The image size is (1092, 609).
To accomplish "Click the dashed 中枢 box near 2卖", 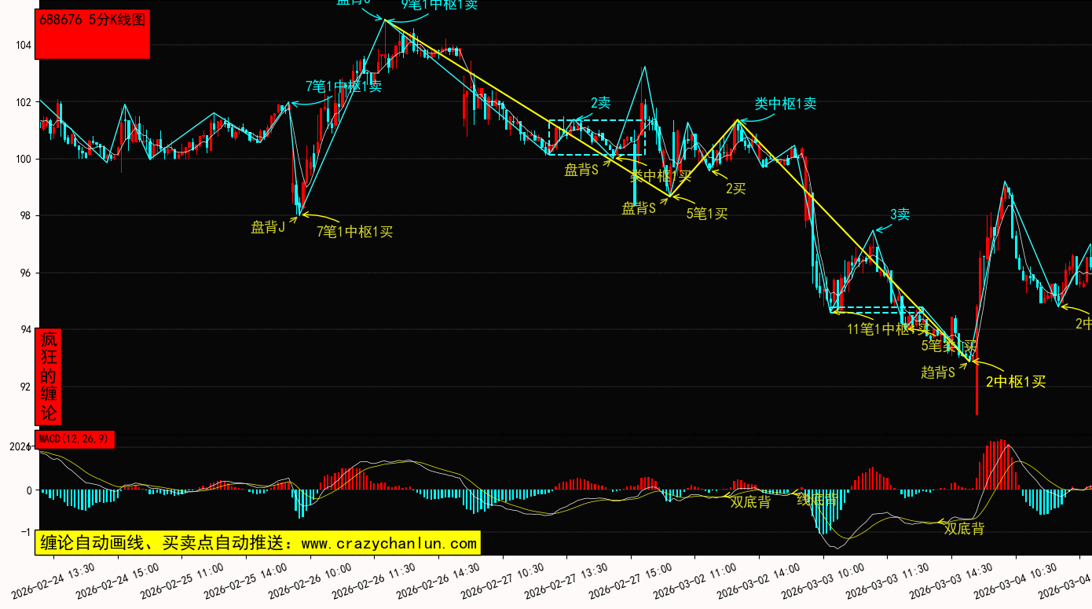I will click(x=596, y=138).
